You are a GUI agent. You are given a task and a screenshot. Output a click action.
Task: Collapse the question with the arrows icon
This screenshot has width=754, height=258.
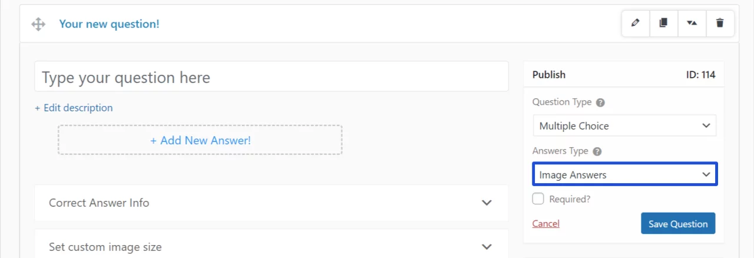692,24
